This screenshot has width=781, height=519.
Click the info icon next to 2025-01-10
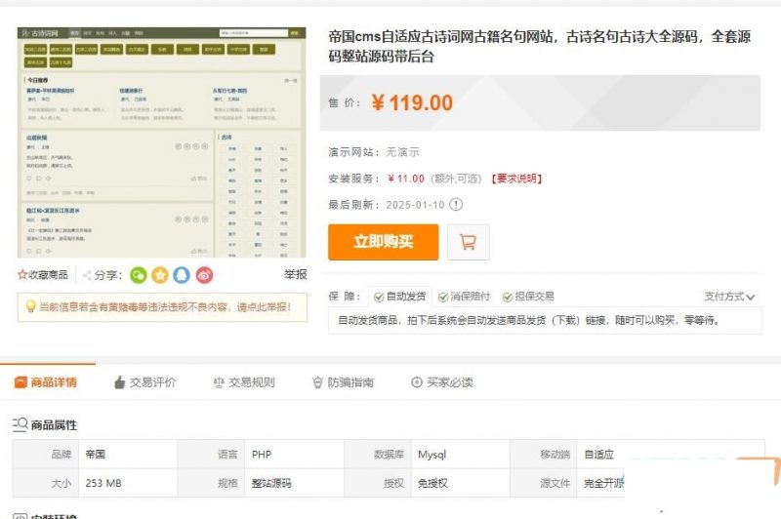456,205
